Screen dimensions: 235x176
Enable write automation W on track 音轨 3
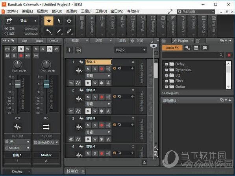pos(95,139)
